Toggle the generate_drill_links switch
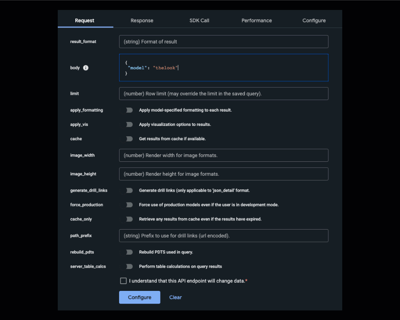Screen dimensions: 400x320 coord(127,190)
